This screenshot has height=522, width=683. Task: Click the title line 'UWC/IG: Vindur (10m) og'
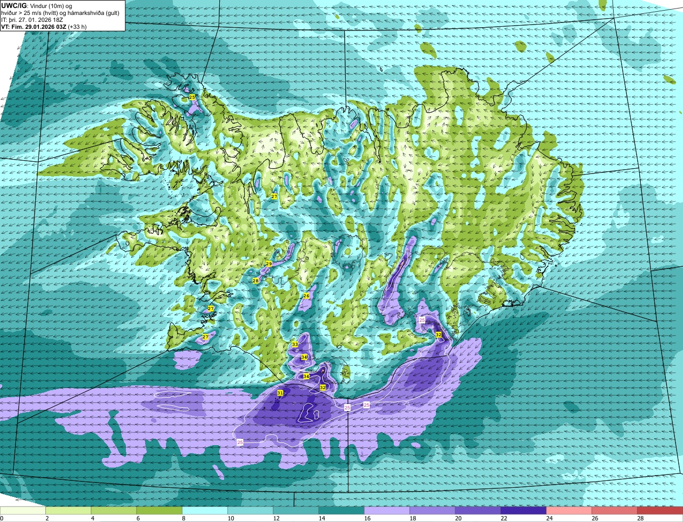(x=37, y=5)
